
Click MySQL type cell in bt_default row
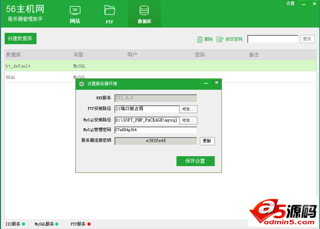tap(79, 66)
